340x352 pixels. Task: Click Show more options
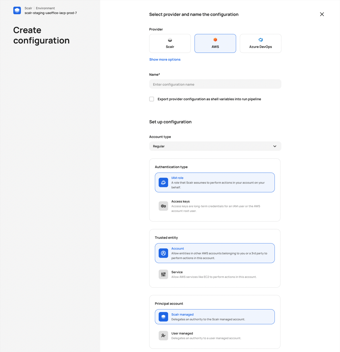pos(165,59)
